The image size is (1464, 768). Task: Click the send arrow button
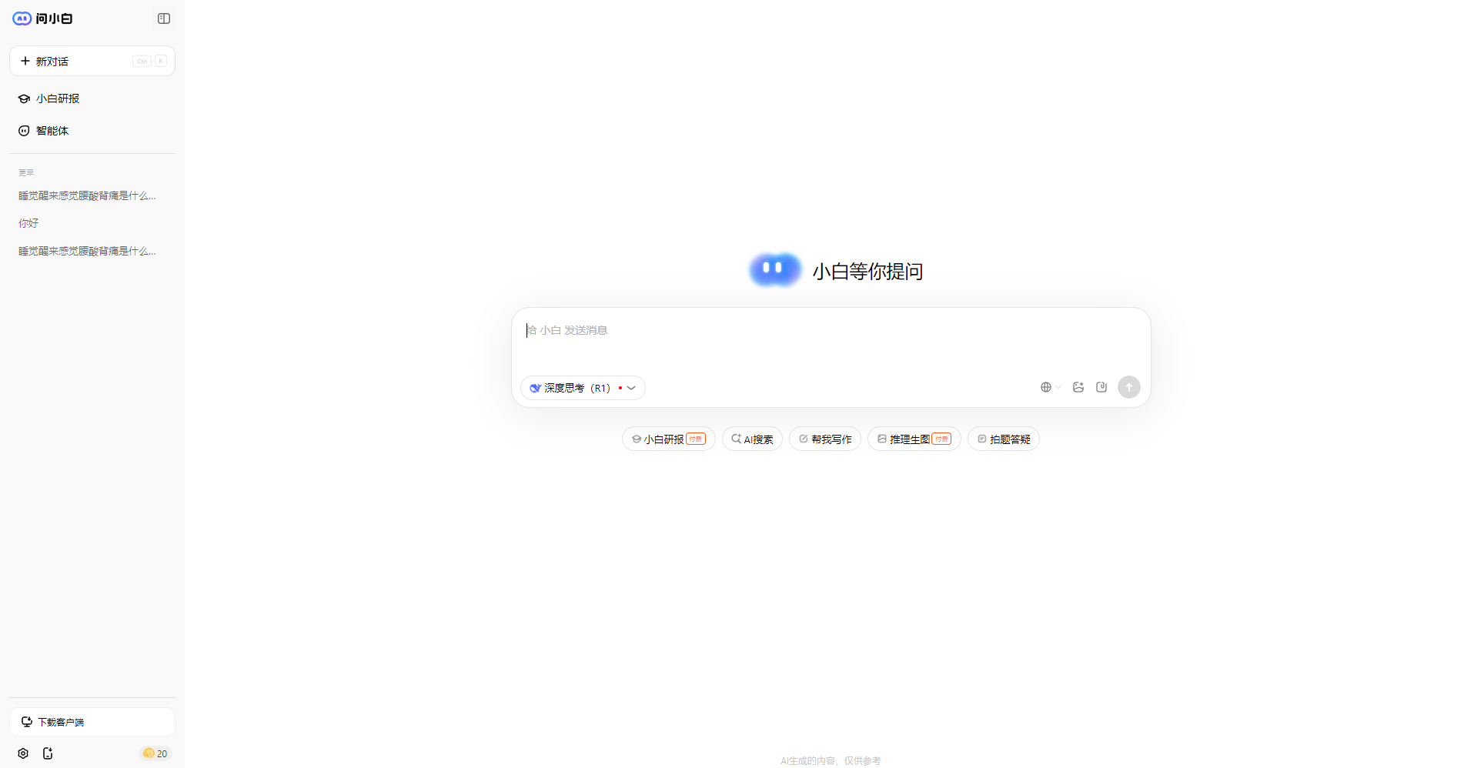pyautogui.click(x=1129, y=387)
